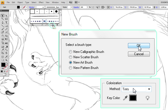Open the Help menu
Viewport: 168px width, 110px height.
pos(63,2)
